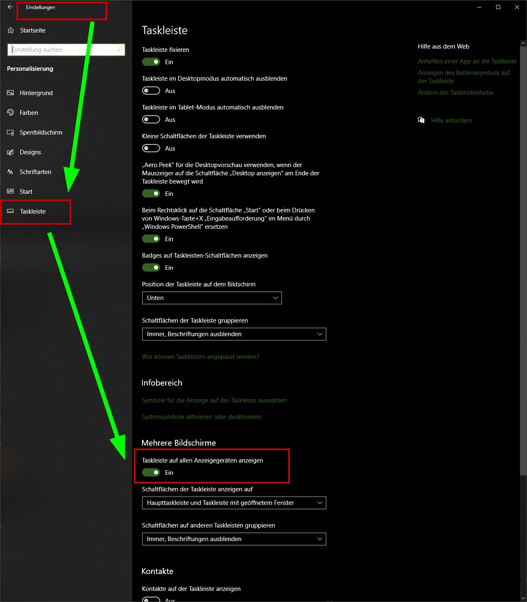This screenshot has height=602, width=527.
Task: Click the back arrow icon
Action: [9, 7]
